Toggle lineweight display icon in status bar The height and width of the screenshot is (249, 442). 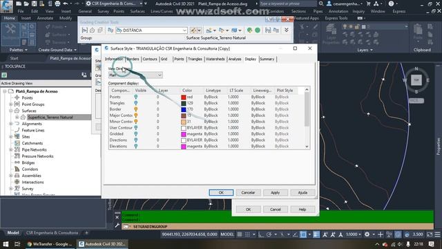pyautogui.click(x=316, y=234)
